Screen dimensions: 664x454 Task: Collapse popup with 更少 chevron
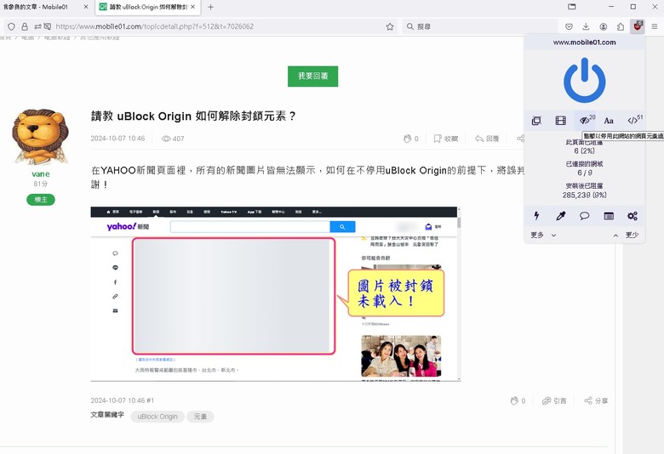point(626,235)
